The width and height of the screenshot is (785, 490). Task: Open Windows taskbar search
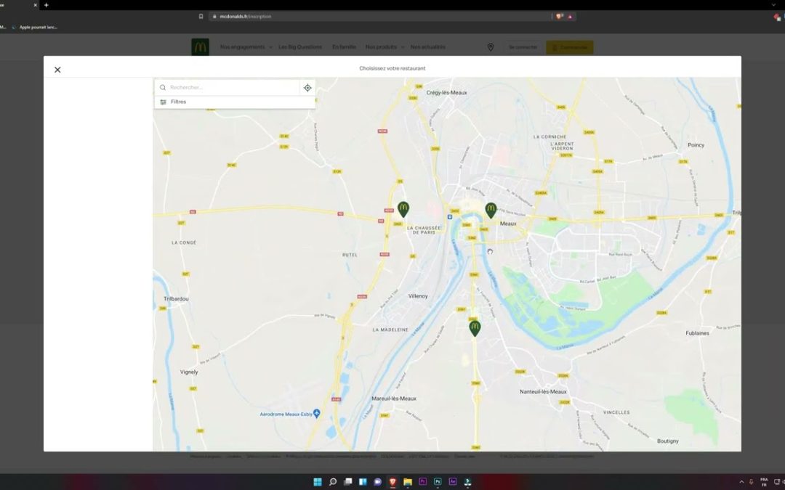332,481
